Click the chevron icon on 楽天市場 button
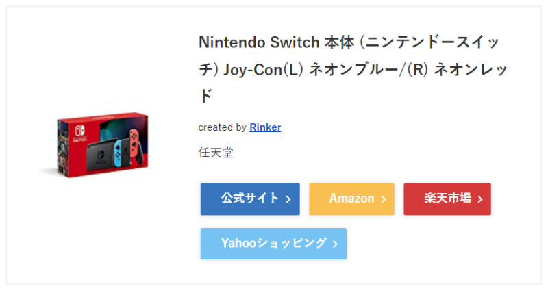This screenshot has height=293, width=548. (x=480, y=199)
